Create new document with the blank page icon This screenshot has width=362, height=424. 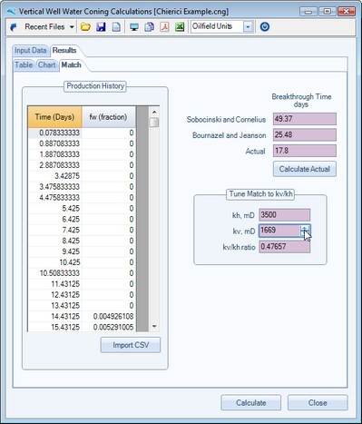pos(116,27)
